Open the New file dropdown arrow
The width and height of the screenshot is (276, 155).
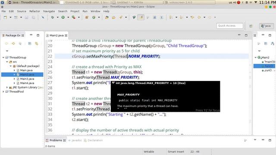(10, 17)
